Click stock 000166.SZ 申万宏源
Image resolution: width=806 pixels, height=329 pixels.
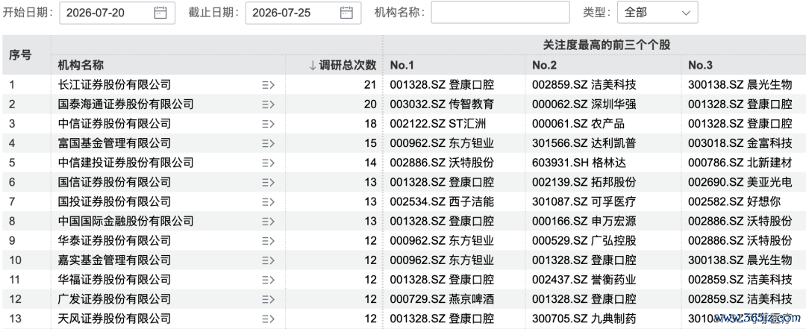tap(584, 222)
